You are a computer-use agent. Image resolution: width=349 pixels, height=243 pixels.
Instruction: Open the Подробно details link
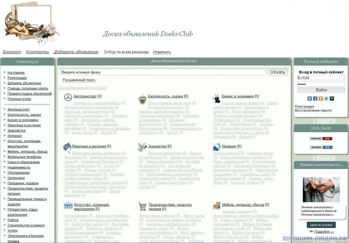(324, 232)
